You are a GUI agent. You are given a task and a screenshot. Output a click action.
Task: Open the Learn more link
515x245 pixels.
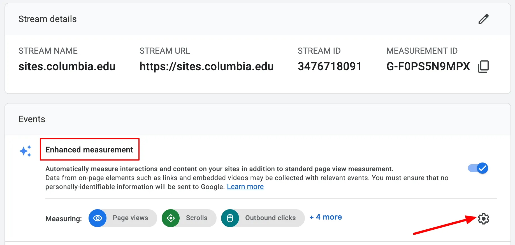coord(245,187)
